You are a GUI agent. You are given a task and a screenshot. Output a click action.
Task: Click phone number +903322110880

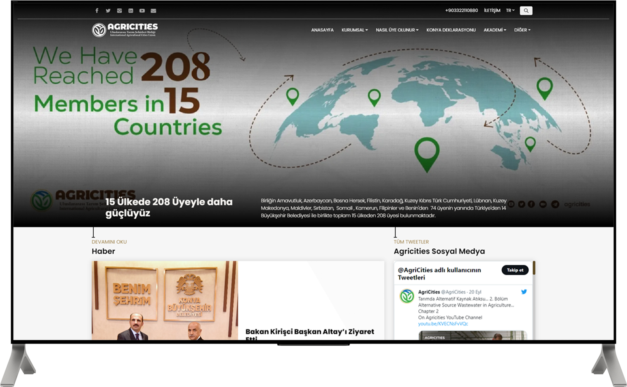[x=461, y=11]
